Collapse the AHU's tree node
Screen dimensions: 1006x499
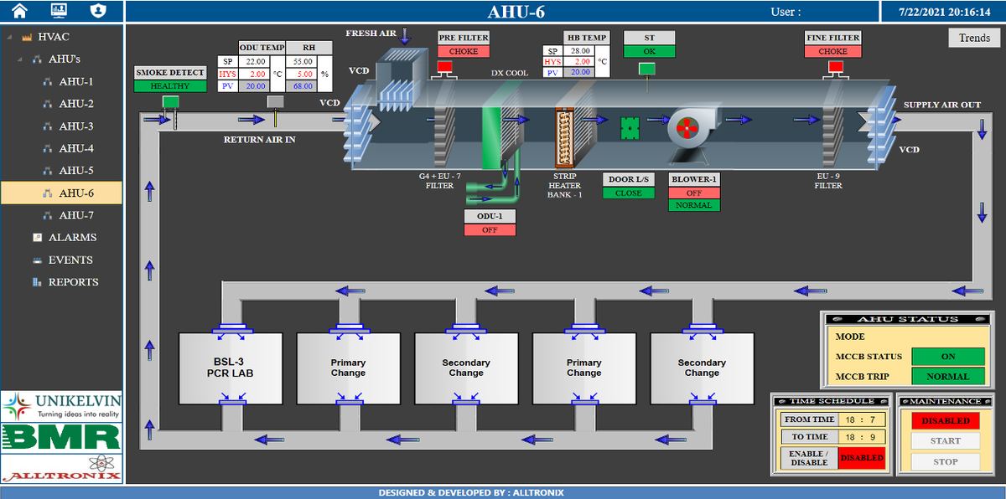click(x=19, y=60)
